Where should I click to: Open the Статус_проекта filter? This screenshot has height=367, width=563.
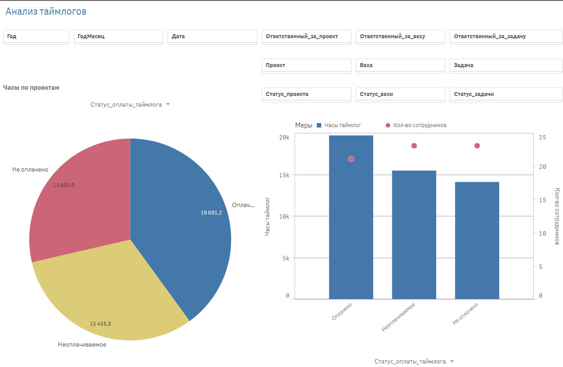(x=306, y=94)
